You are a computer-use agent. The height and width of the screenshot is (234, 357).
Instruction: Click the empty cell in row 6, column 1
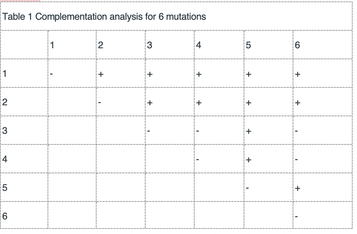tap(72, 215)
